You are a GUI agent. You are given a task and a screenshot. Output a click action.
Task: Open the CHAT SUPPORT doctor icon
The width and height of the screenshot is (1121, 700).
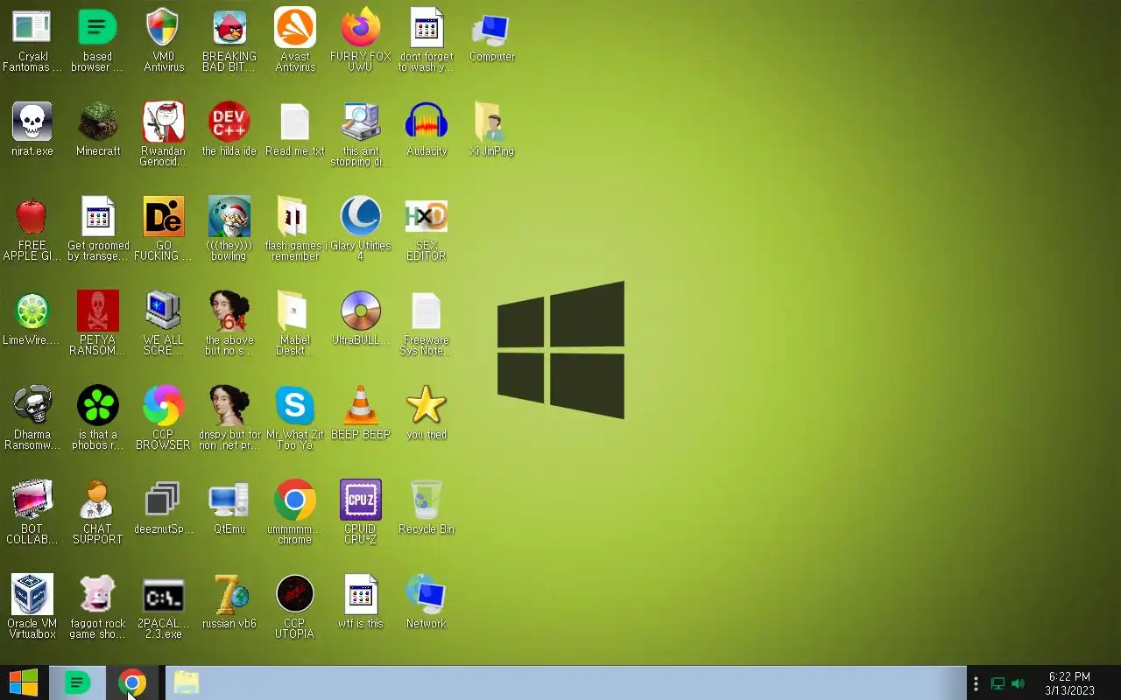[x=97, y=500]
